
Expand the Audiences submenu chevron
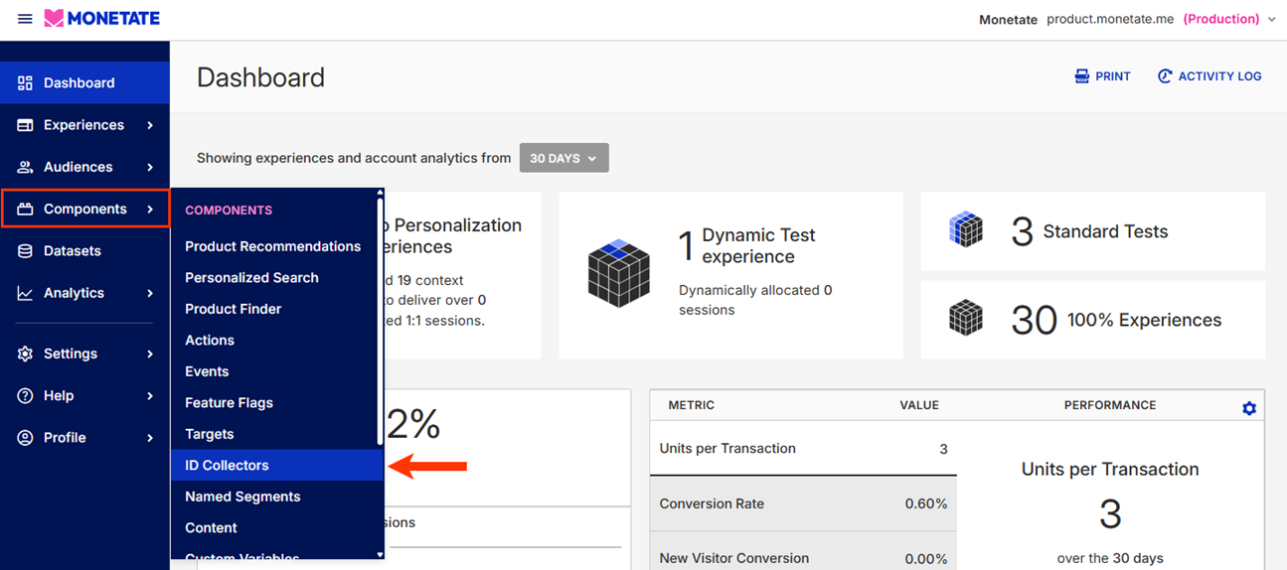click(x=150, y=167)
